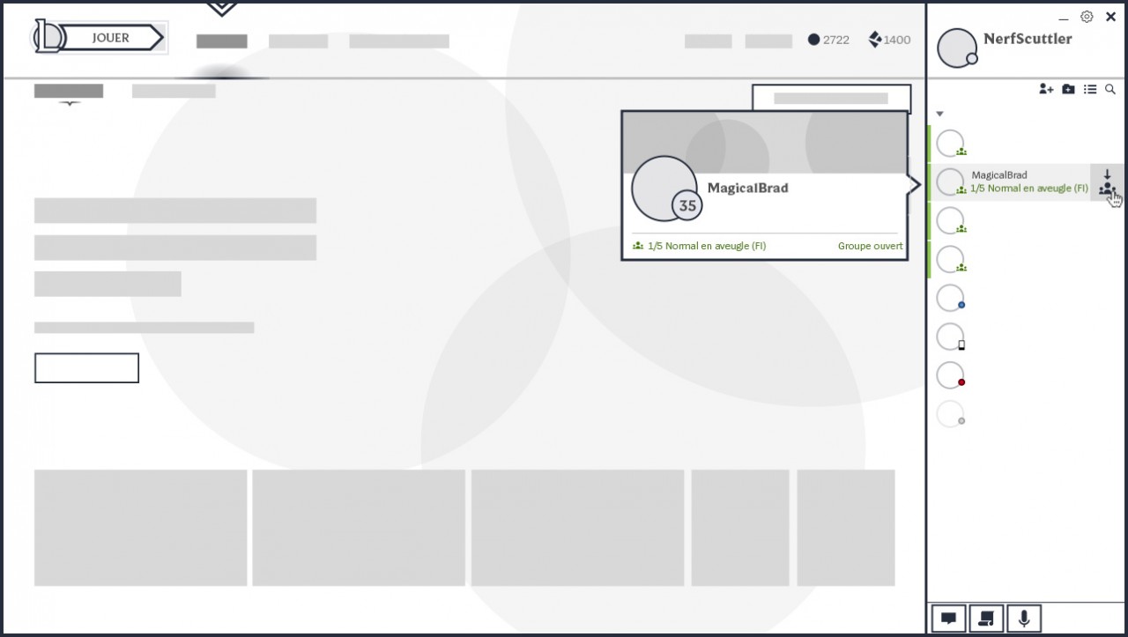Select the offline friend with gray dot
This screenshot has width=1128, height=637.
coord(951,414)
